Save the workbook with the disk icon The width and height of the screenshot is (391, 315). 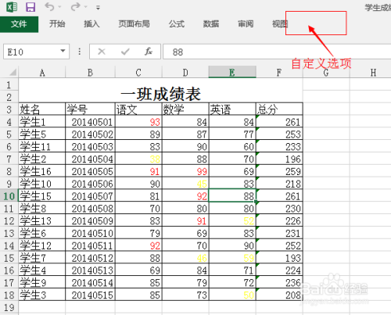point(30,7)
